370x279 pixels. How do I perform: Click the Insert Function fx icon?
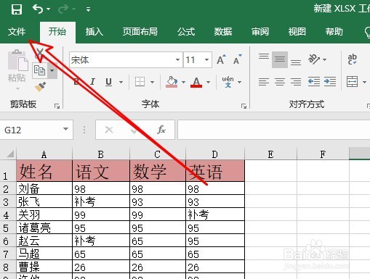pos(161,130)
